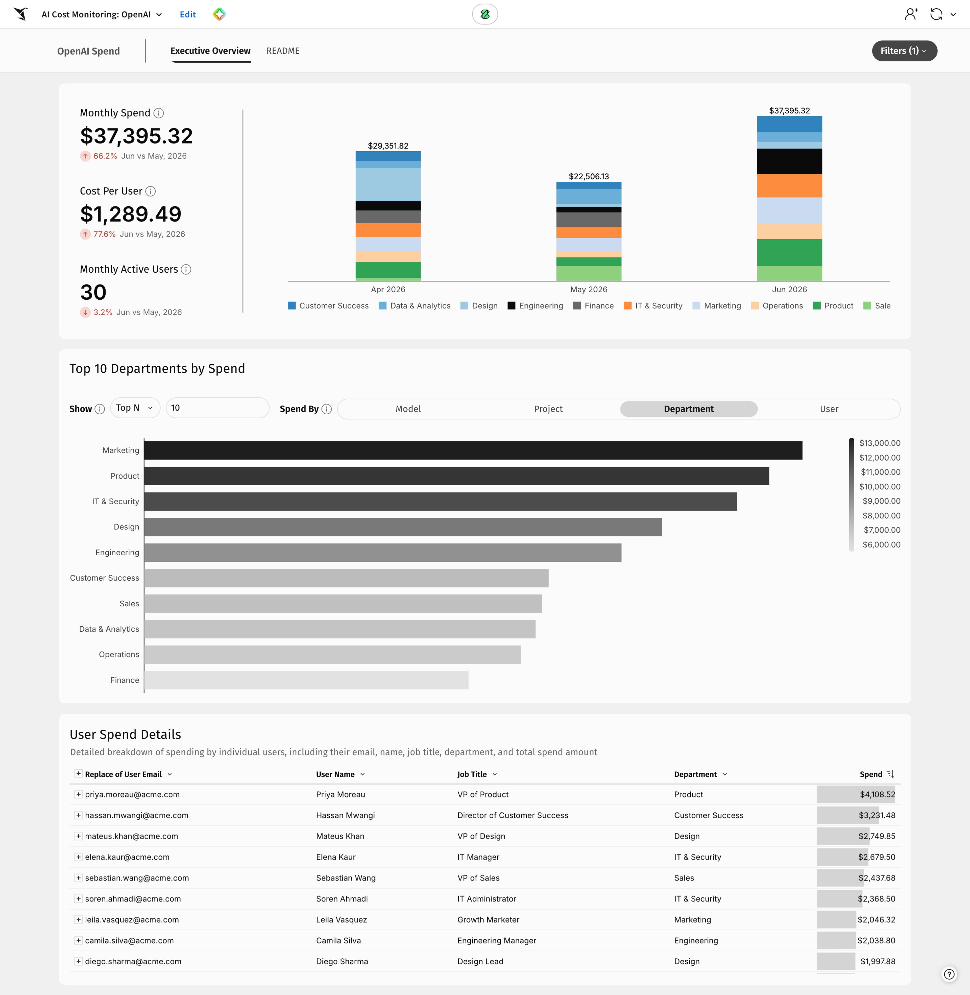Open the Filters (1) button
Screen dimensions: 970x995
click(904, 51)
